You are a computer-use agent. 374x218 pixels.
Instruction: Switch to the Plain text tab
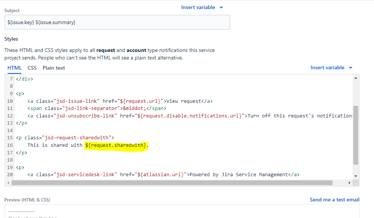(53, 68)
